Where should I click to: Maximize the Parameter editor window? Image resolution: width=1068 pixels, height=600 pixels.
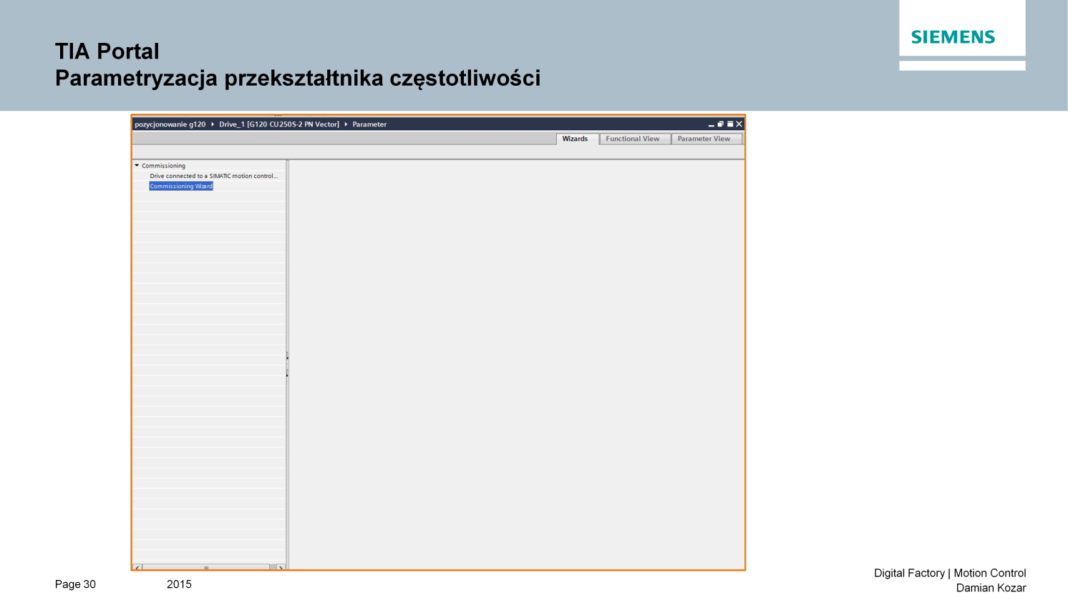pos(729,124)
